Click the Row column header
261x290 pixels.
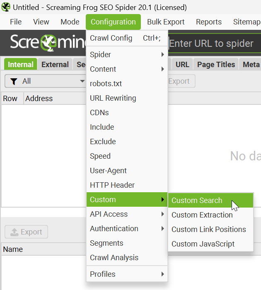tap(12, 99)
